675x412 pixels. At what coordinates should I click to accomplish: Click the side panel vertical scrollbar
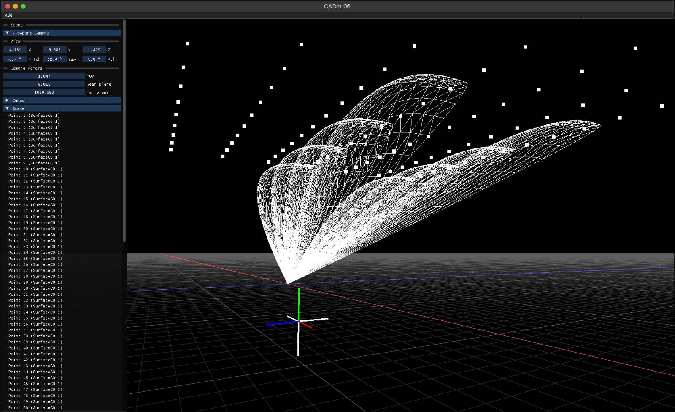(x=124, y=131)
